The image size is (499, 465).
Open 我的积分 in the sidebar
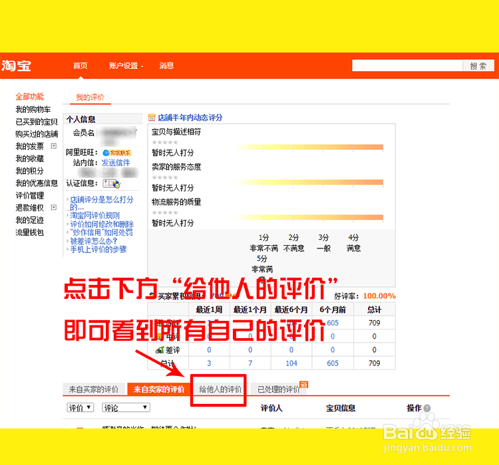tap(29, 171)
